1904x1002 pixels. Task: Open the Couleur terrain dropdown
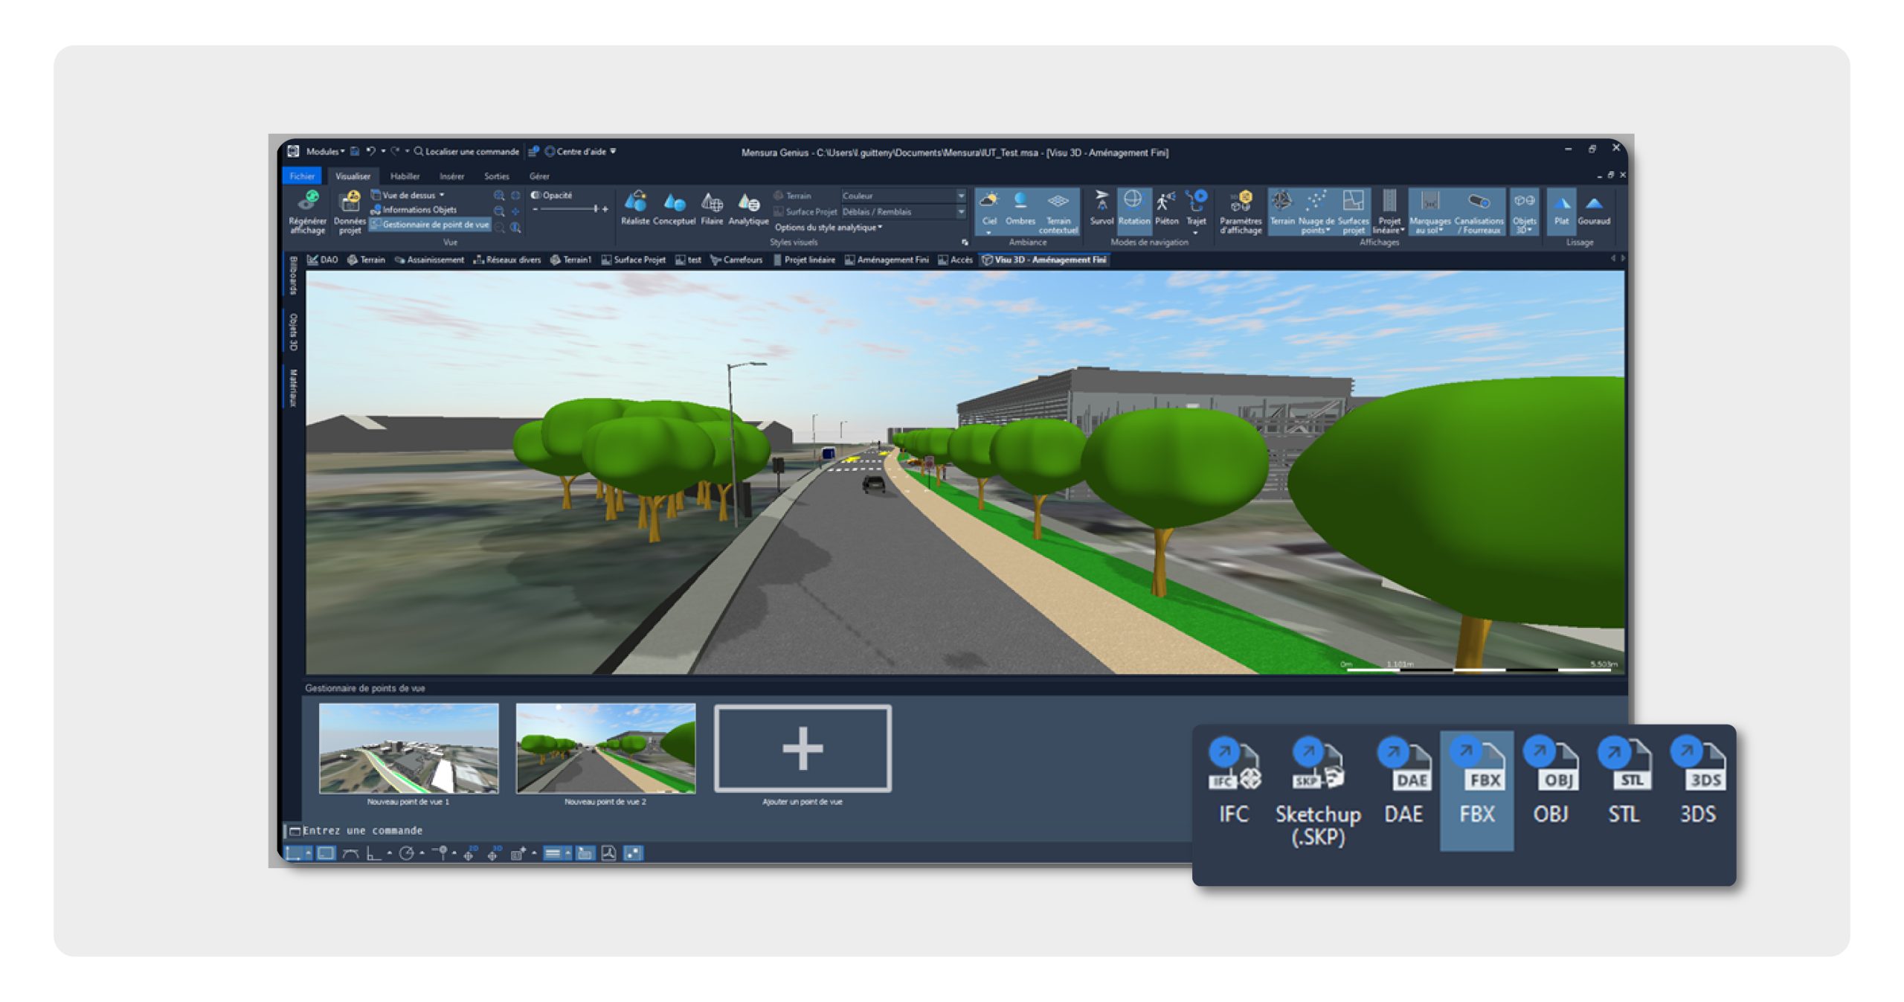[x=960, y=196]
